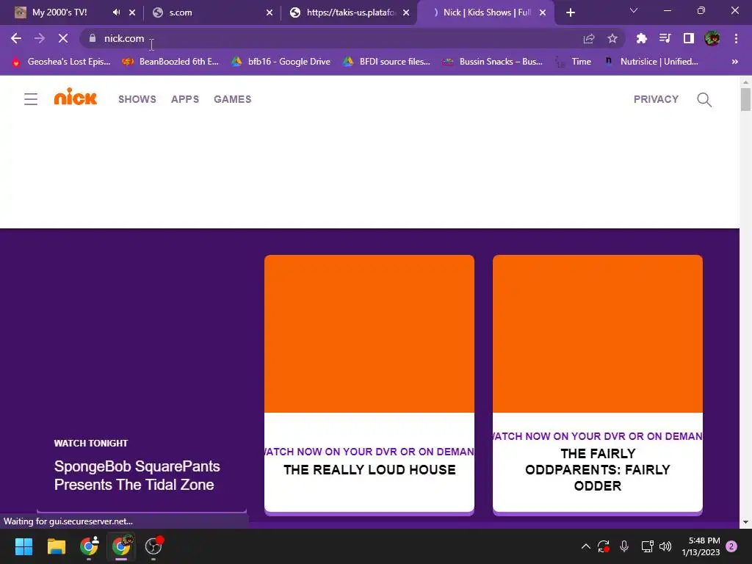Viewport: 752px width, 564px height.
Task: Open BeanBoozled 6th E... bookmark
Action: (x=170, y=62)
